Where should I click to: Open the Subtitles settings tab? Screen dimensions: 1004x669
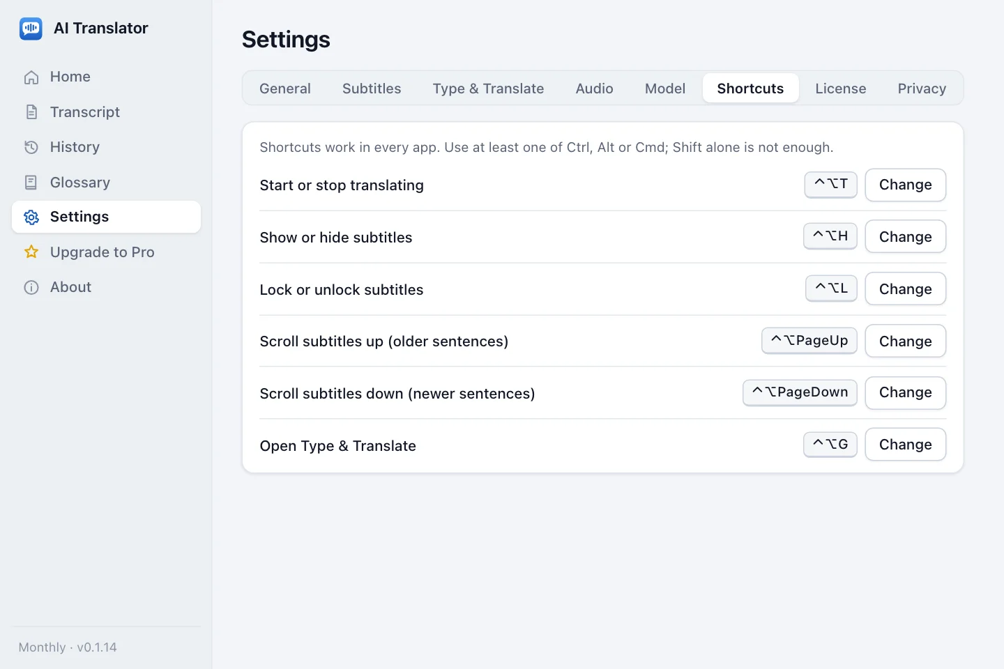click(372, 89)
